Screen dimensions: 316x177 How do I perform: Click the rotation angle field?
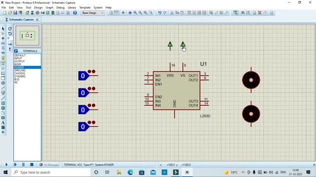click(x=10, y=38)
